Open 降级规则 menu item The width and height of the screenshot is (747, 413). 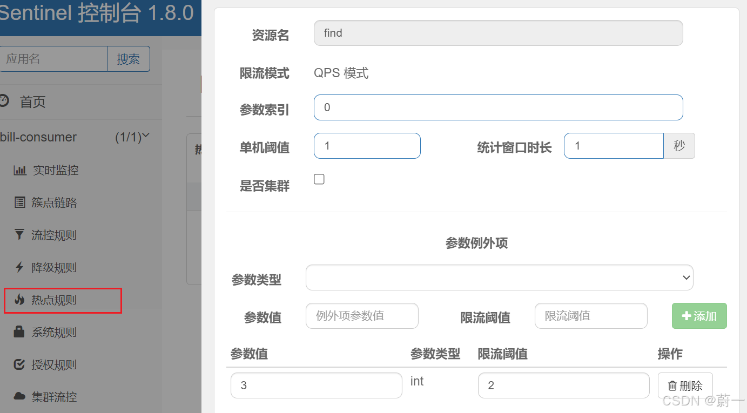(54, 268)
